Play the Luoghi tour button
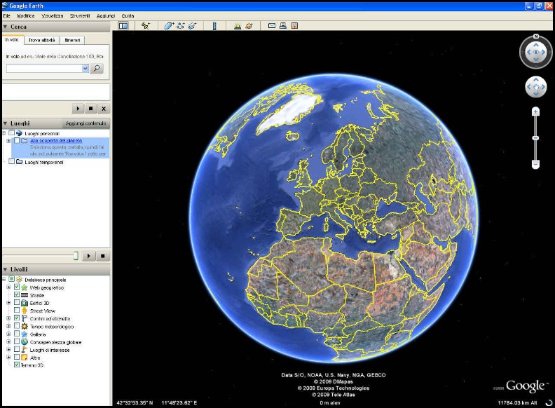 point(89,256)
